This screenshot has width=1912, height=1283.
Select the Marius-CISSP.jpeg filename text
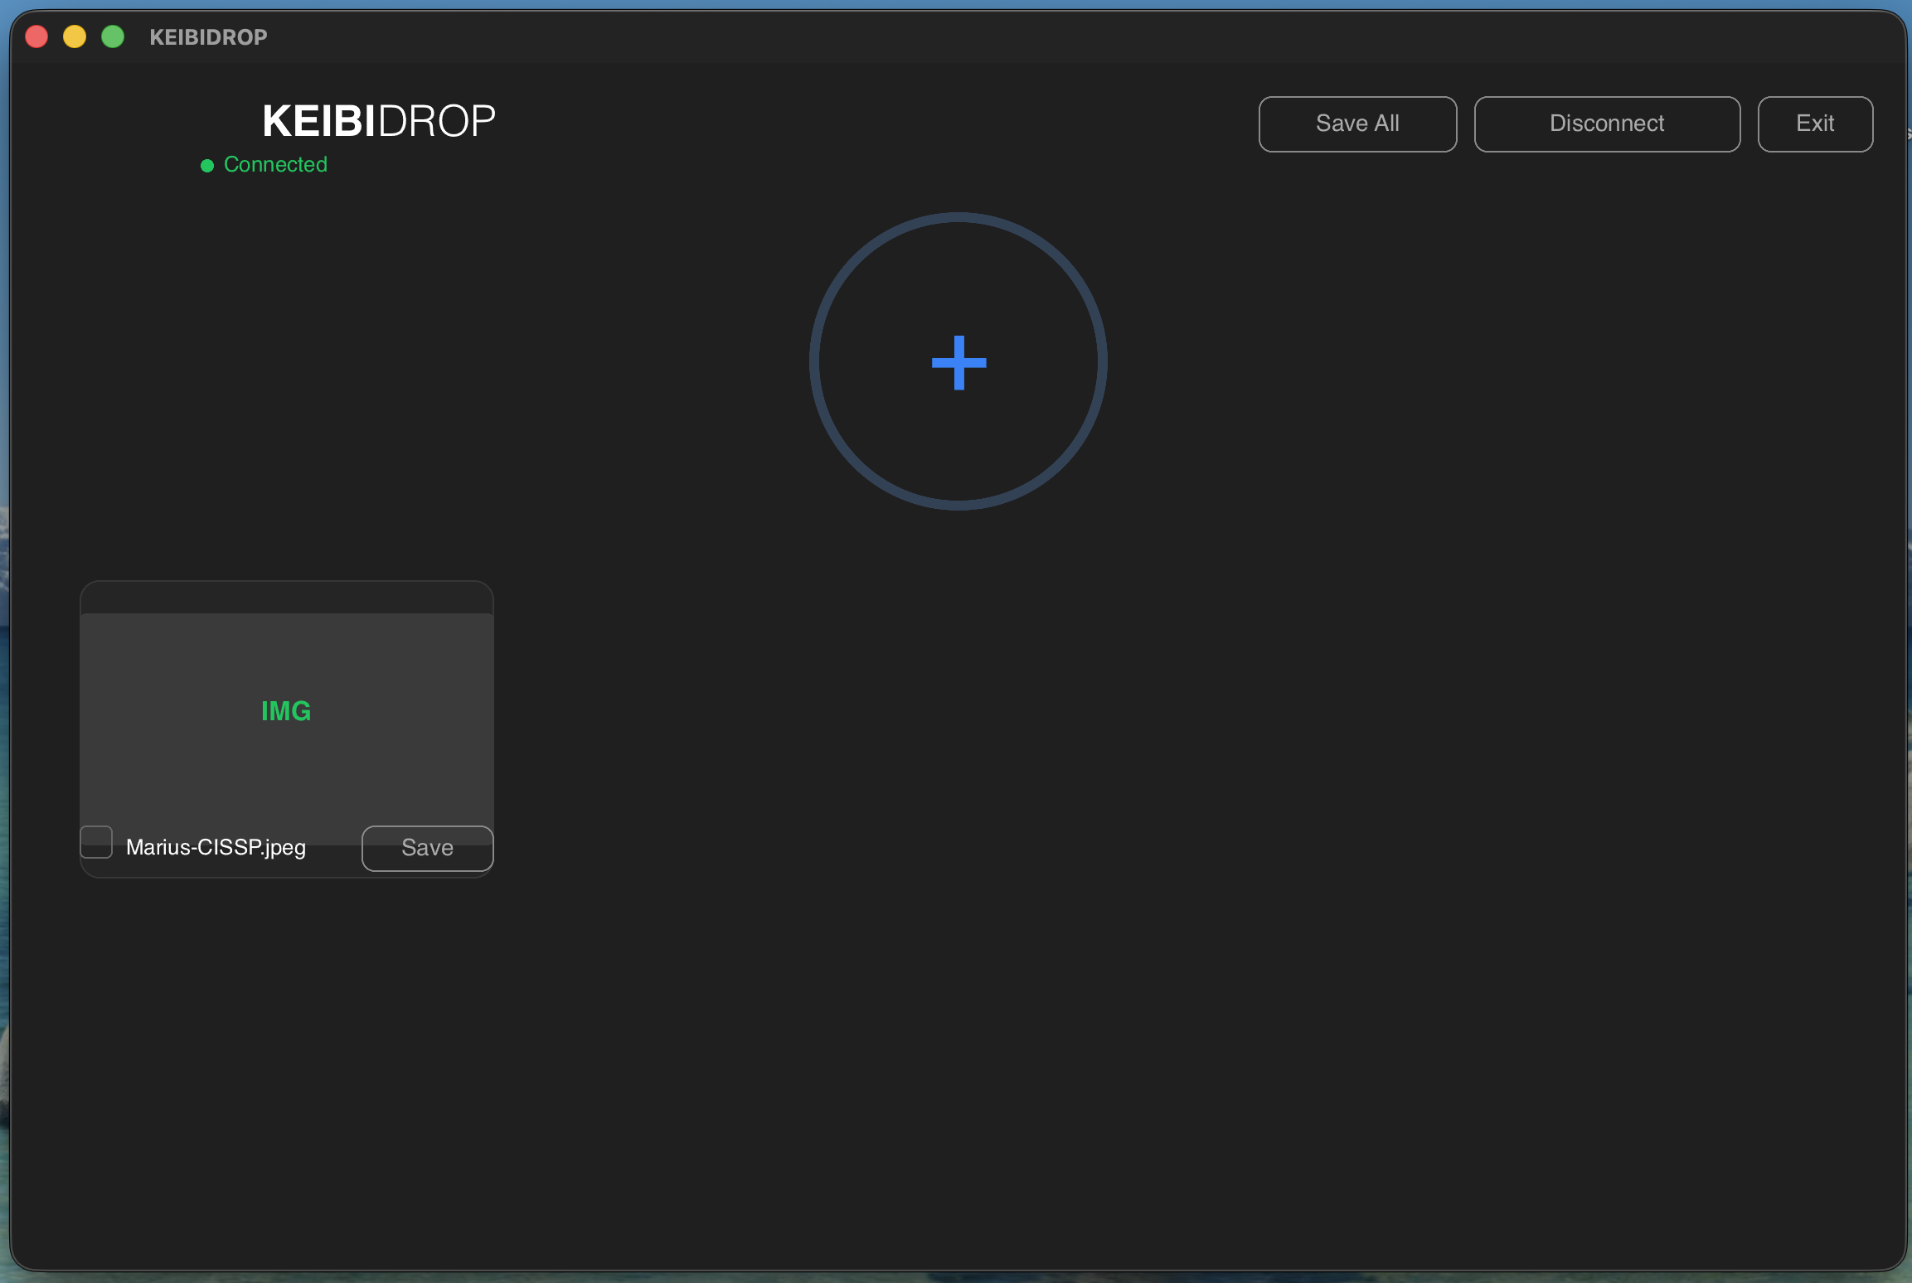215,847
